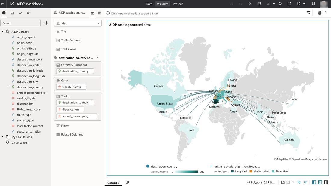Image resolution: width=331 pixels, height=186 pixels.
Task: Expand the destination_country layer menu arrow
Action: pyautogui.click(x=97, y=58)
